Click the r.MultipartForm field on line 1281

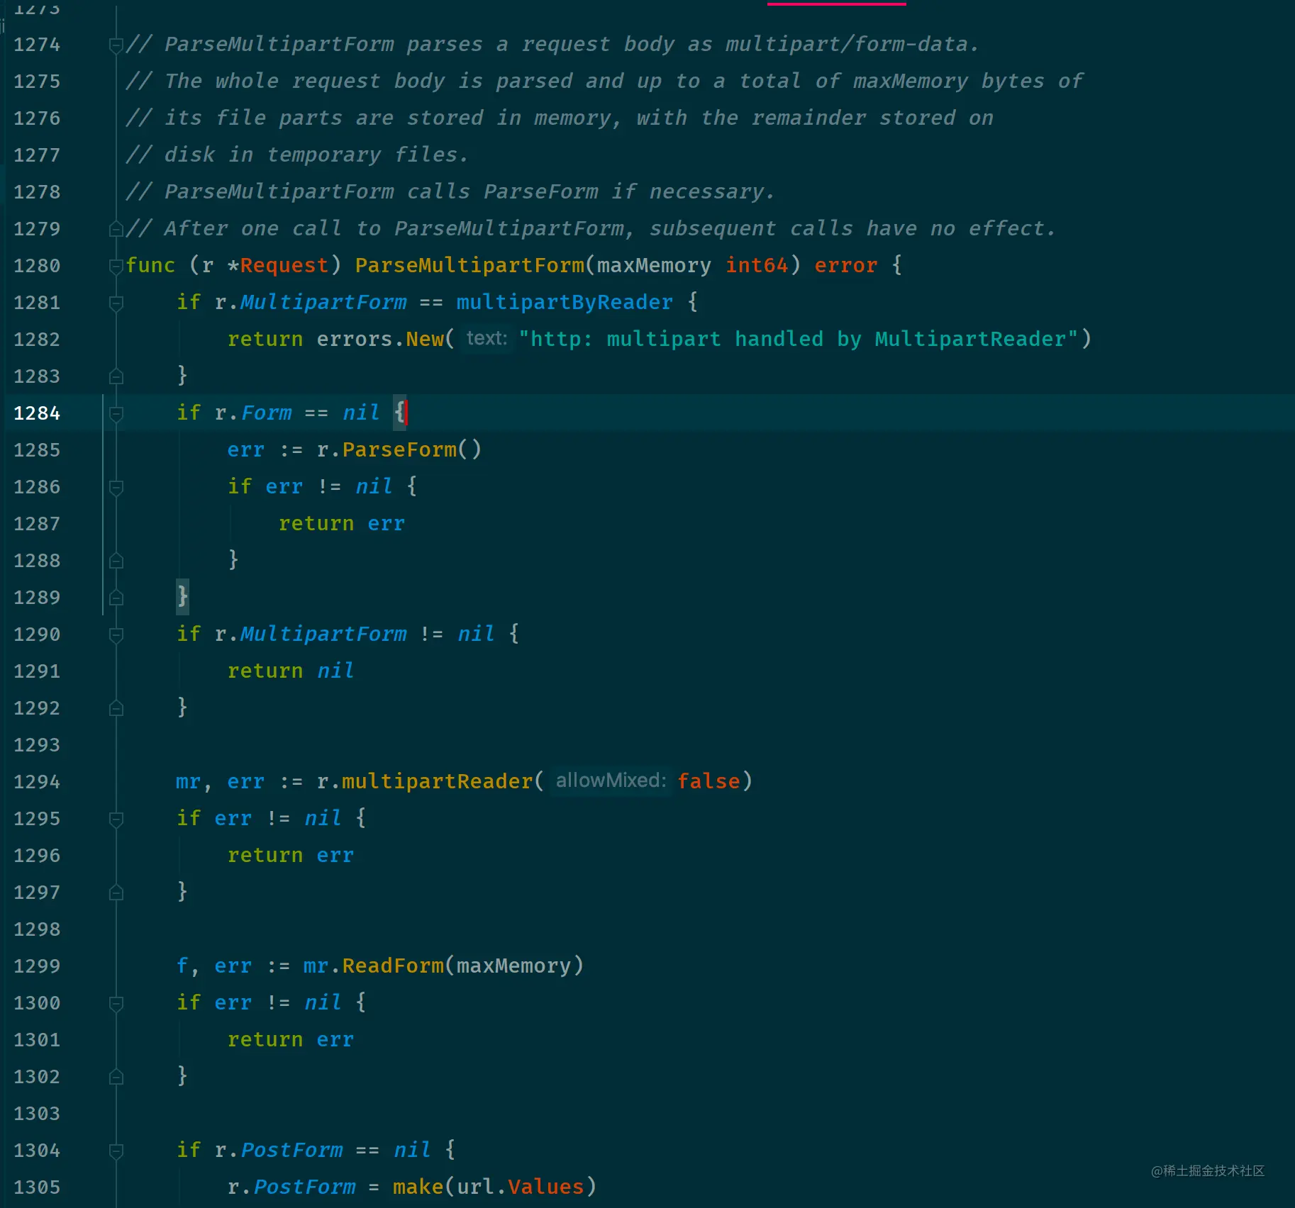coord(311,302)
